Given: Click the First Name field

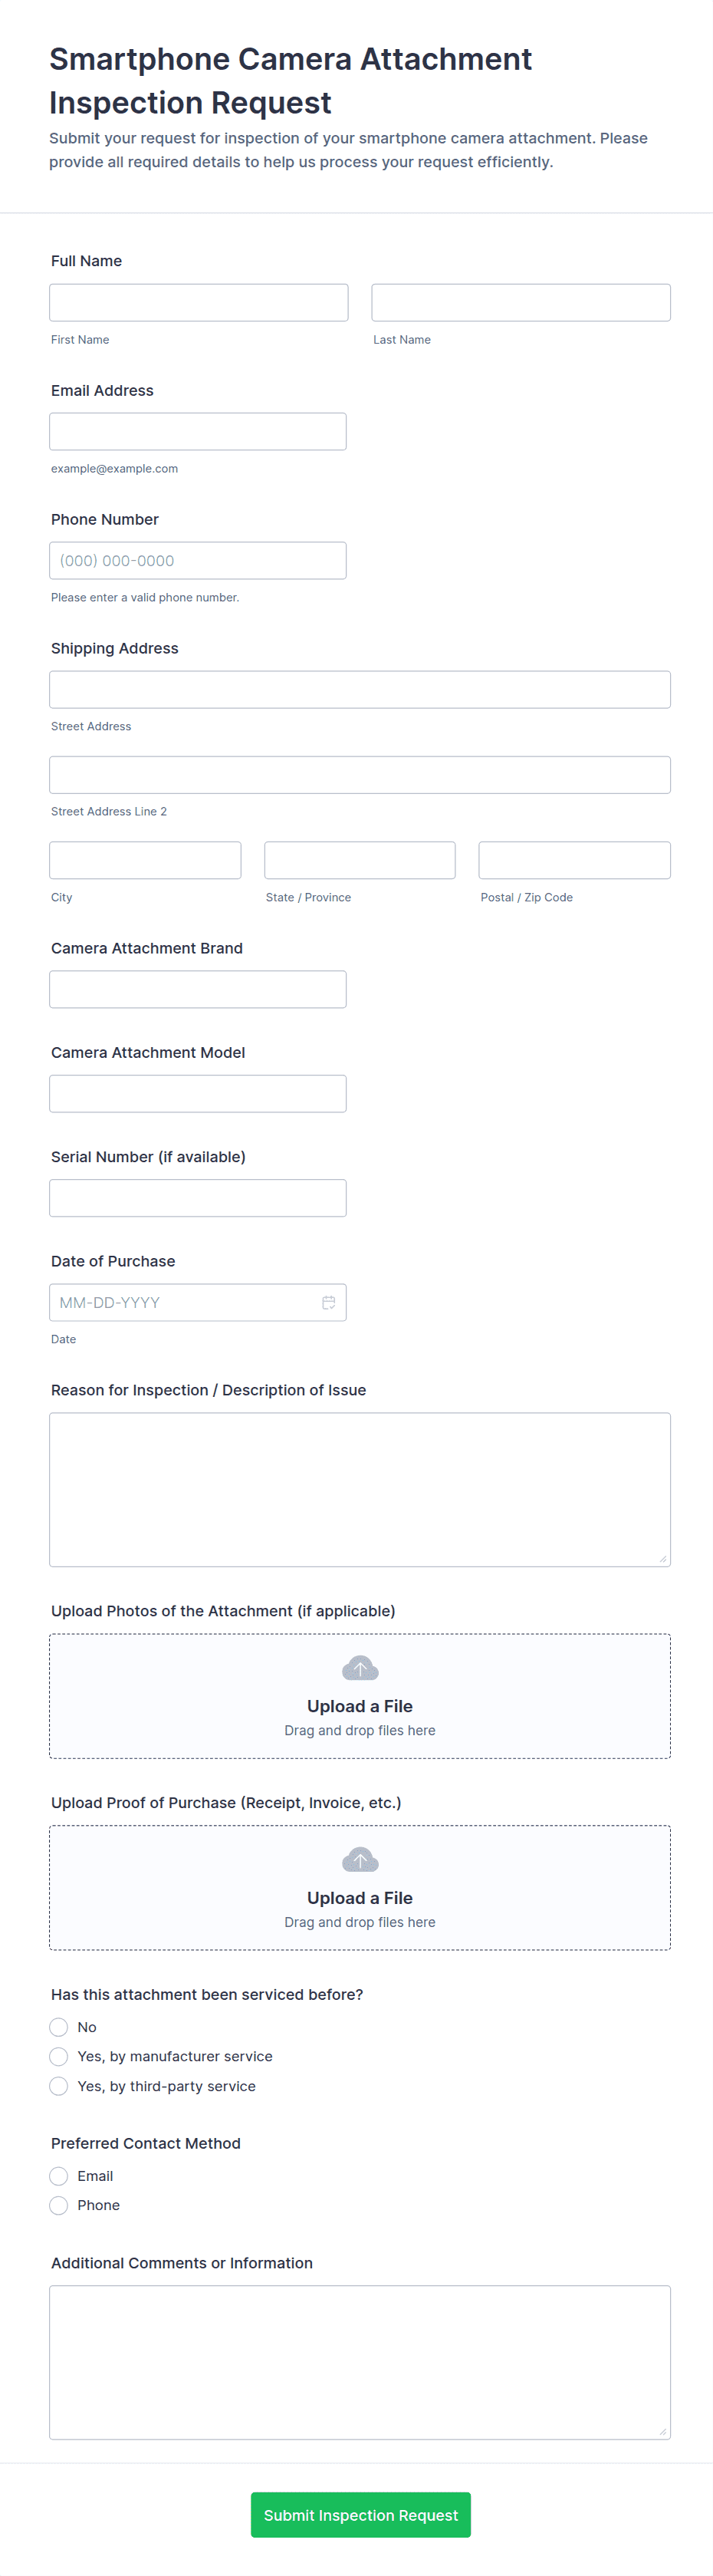Looking at the screenshot, I should pyautogui.click(x=198, y=302).
